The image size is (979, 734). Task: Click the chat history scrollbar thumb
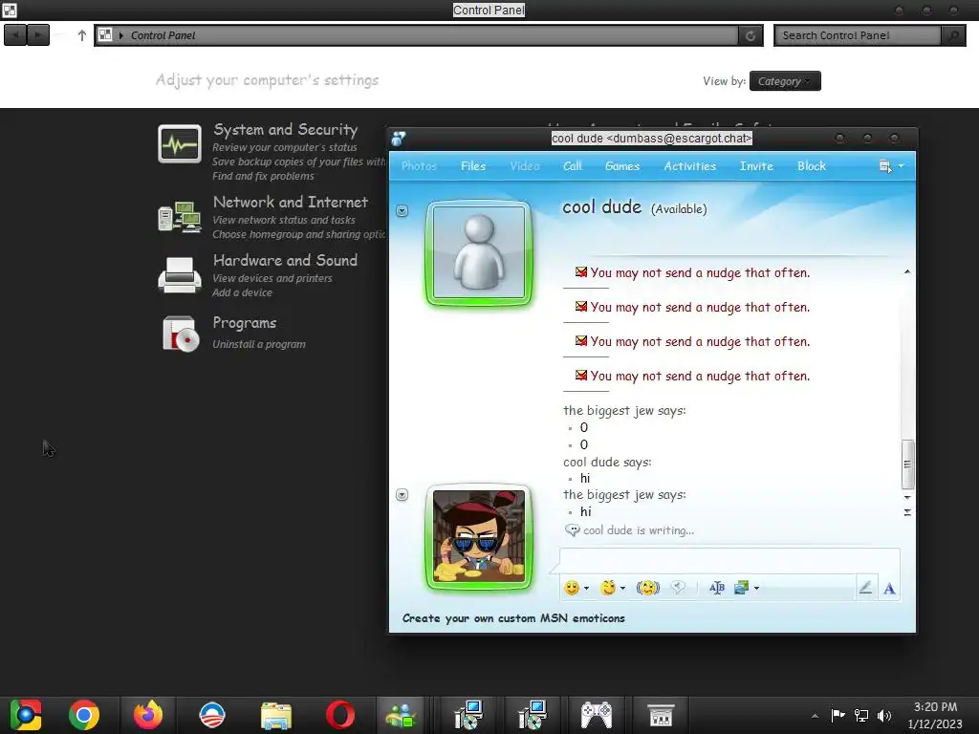(x=907, y=464)
